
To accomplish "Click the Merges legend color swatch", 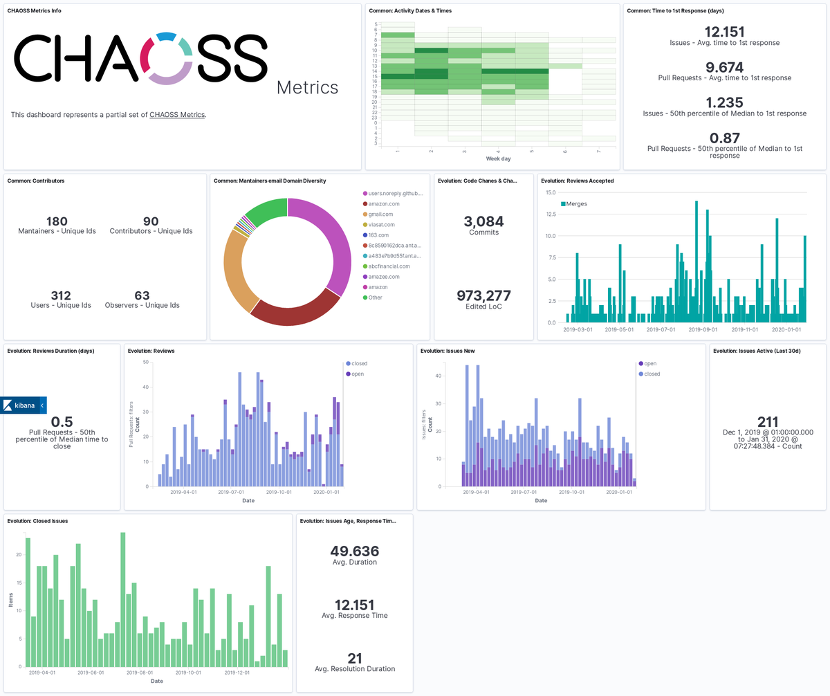I will [563, 203].
